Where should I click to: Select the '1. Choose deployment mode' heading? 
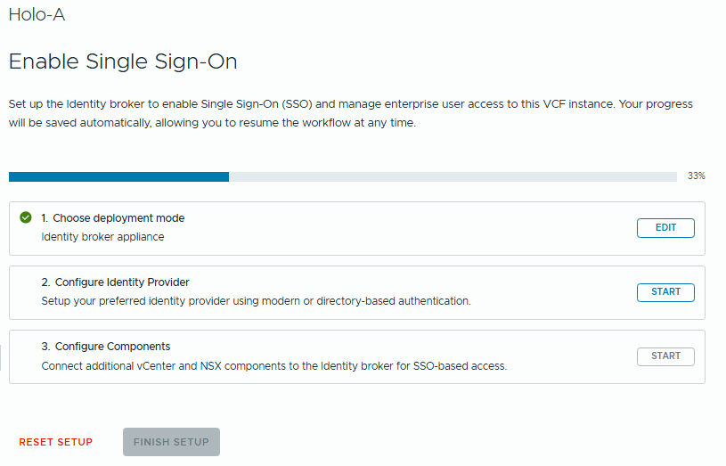(113, 218)
